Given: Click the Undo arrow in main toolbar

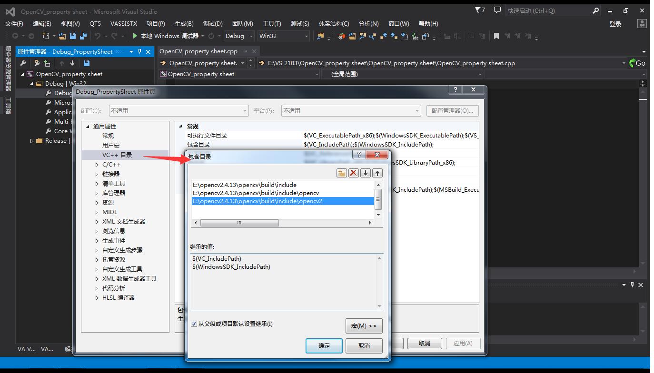Looking at the screenshot, I should coord(98,36).
